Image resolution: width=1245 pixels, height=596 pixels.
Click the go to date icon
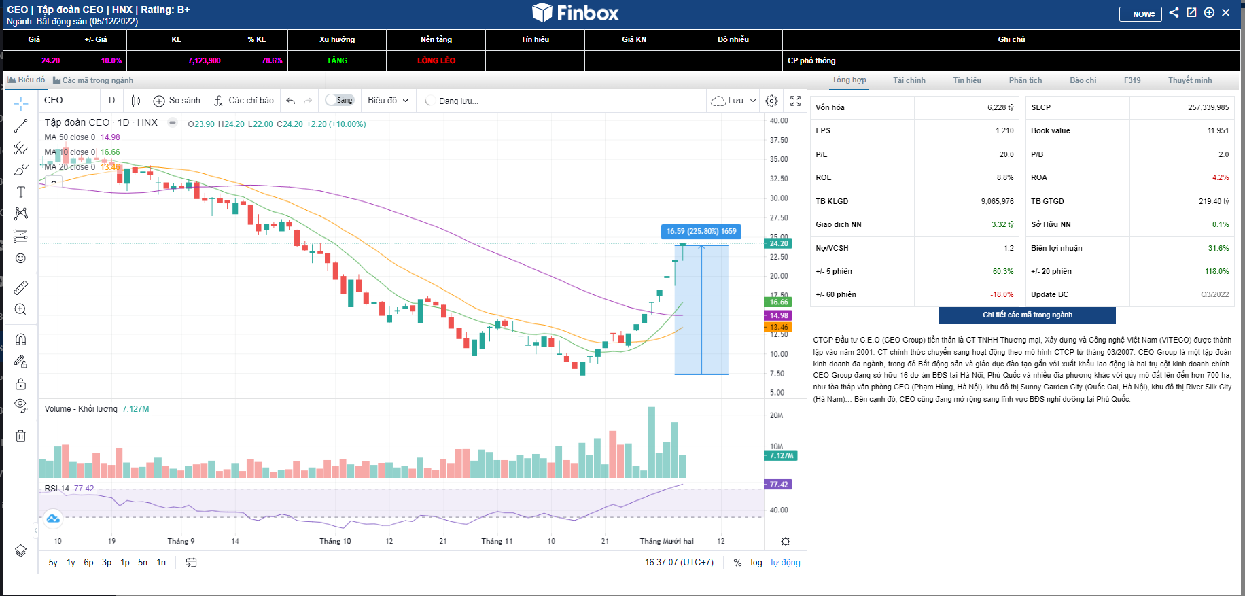pos(191,563)
